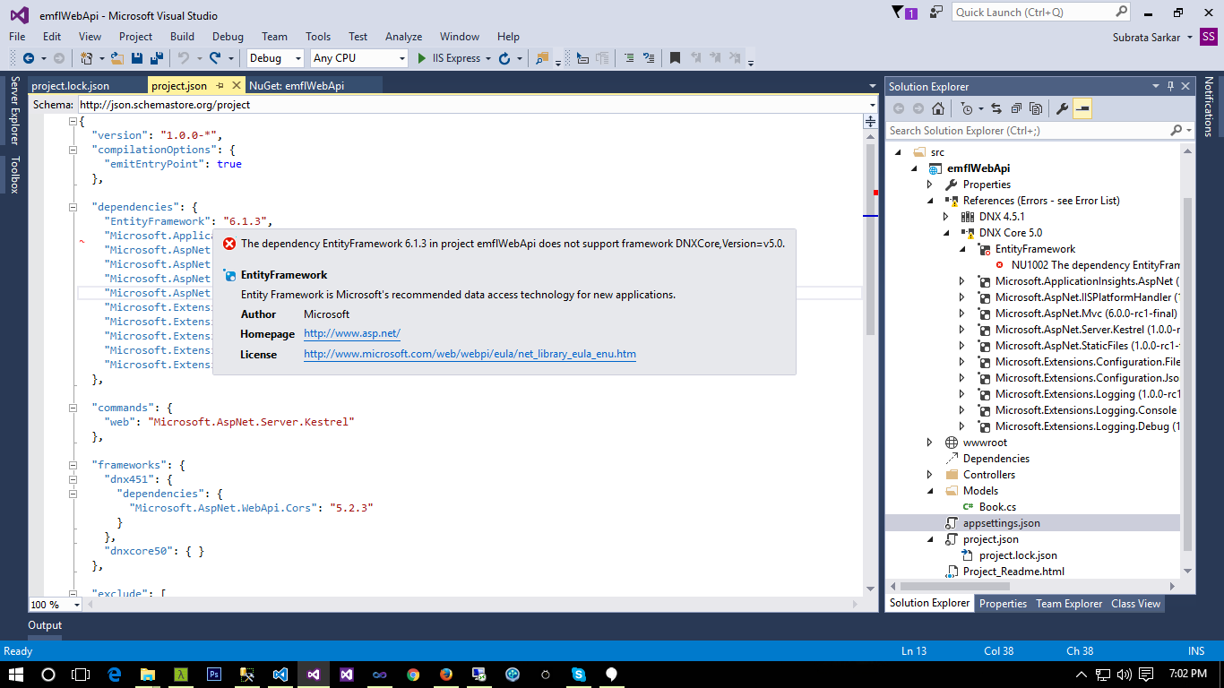
Task: Collapse the "dependencies" section in editor
Action: [x=73, y=207]
